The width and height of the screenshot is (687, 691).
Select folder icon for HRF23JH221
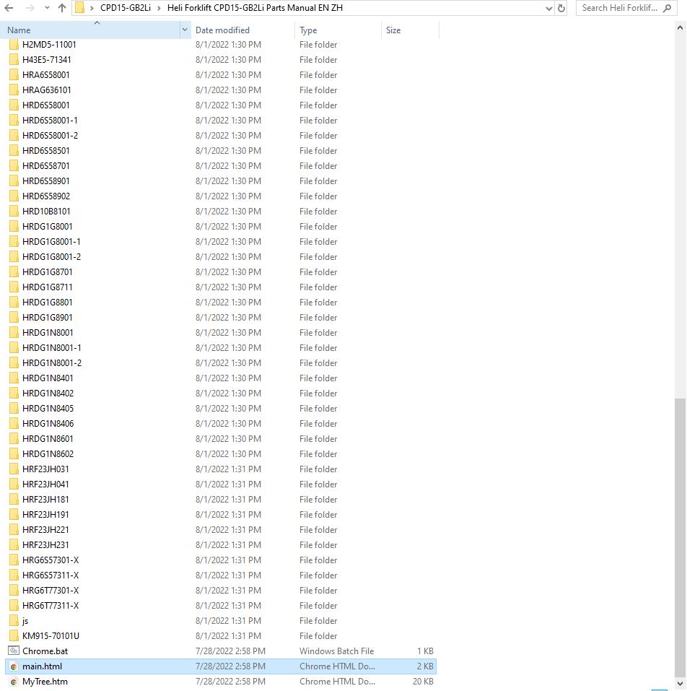pyautogui.click(x=14, y=530)
